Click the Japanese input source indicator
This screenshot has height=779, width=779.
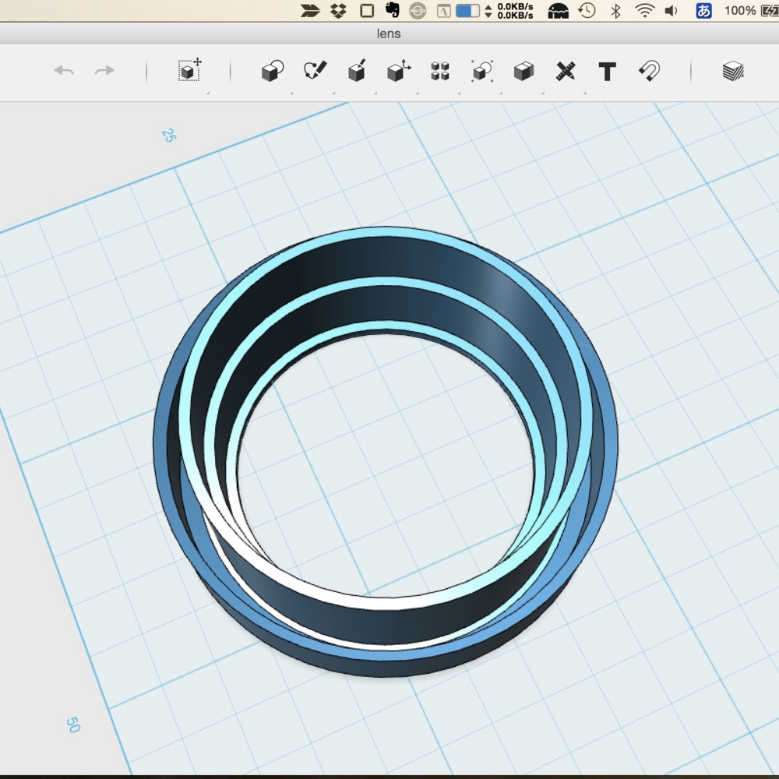click(703, 11)
